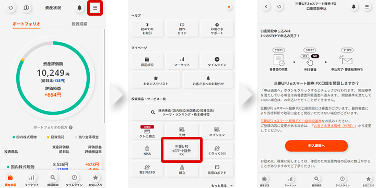Open 初めてのお取引 in the help section
This screenshot has width=376, height=188.
[x=147, y=29]
